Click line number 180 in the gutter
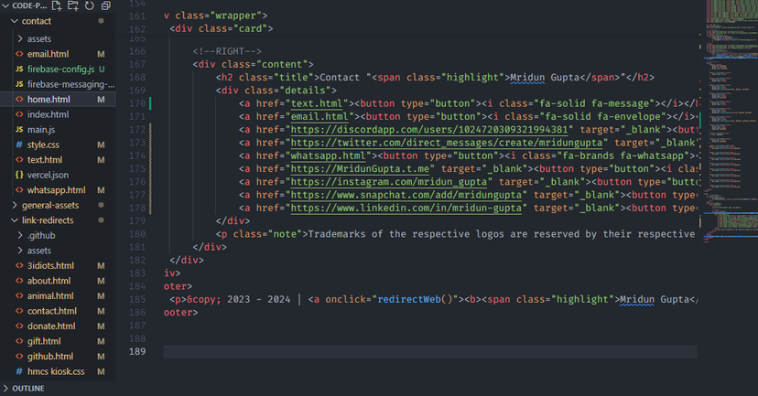The width and height of the screenshot is (758, 396). coord(137,234)
